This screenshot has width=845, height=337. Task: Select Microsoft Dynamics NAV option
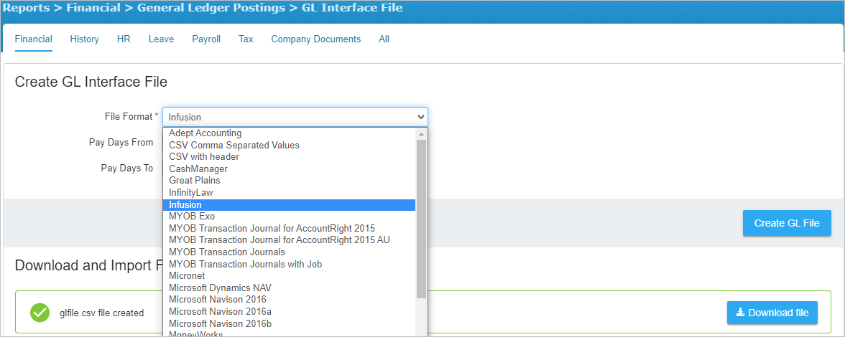click(289, 288)
